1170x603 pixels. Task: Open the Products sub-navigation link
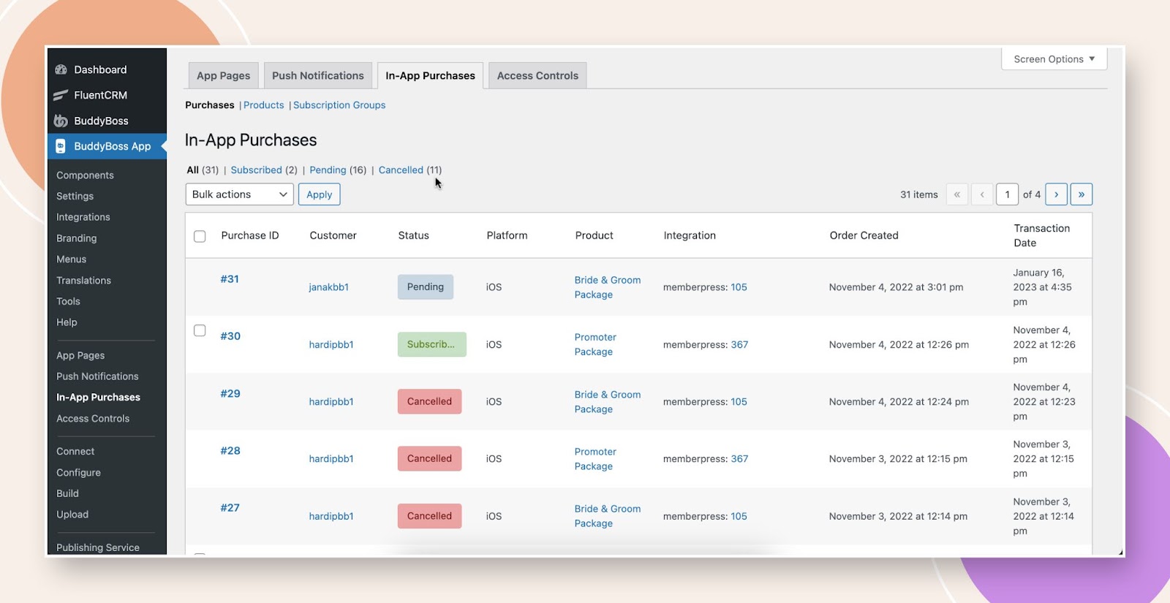264,105
